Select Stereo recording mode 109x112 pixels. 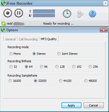pos(39,54)
